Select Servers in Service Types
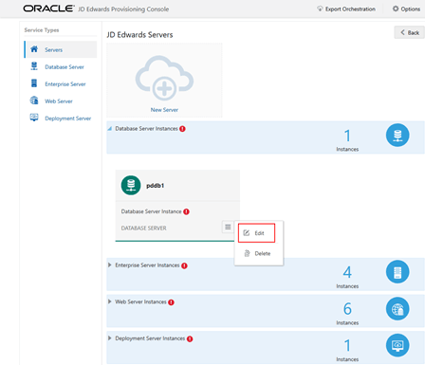Screen dimensions: 425x365 [x=61, y=49]
